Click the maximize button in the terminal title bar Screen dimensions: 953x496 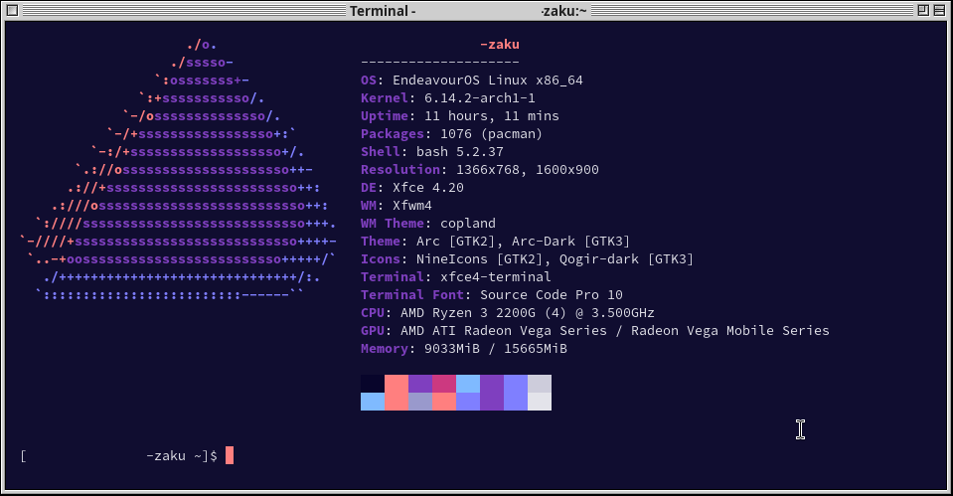(x=923, y=10)
